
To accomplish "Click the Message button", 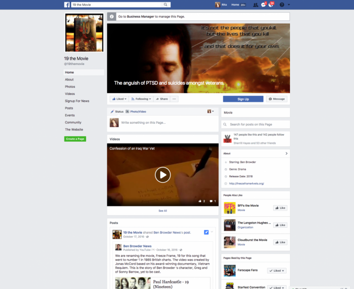I will click(x=277, y=99).
